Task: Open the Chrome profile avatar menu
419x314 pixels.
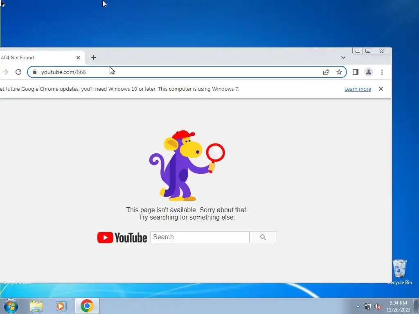Action: [x=369, y=72]
